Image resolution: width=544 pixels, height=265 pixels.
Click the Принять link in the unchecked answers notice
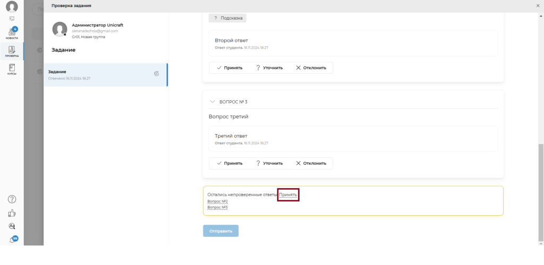click(x=288, y=195)
